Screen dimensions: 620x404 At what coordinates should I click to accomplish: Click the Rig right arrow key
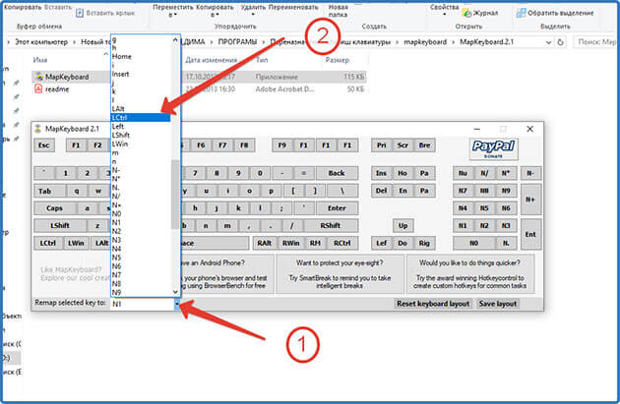(425, 243)
